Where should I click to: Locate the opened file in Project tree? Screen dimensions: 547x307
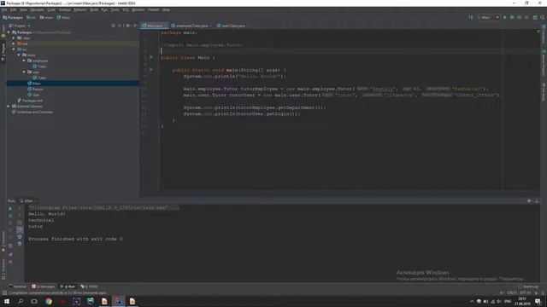[113, 26]
